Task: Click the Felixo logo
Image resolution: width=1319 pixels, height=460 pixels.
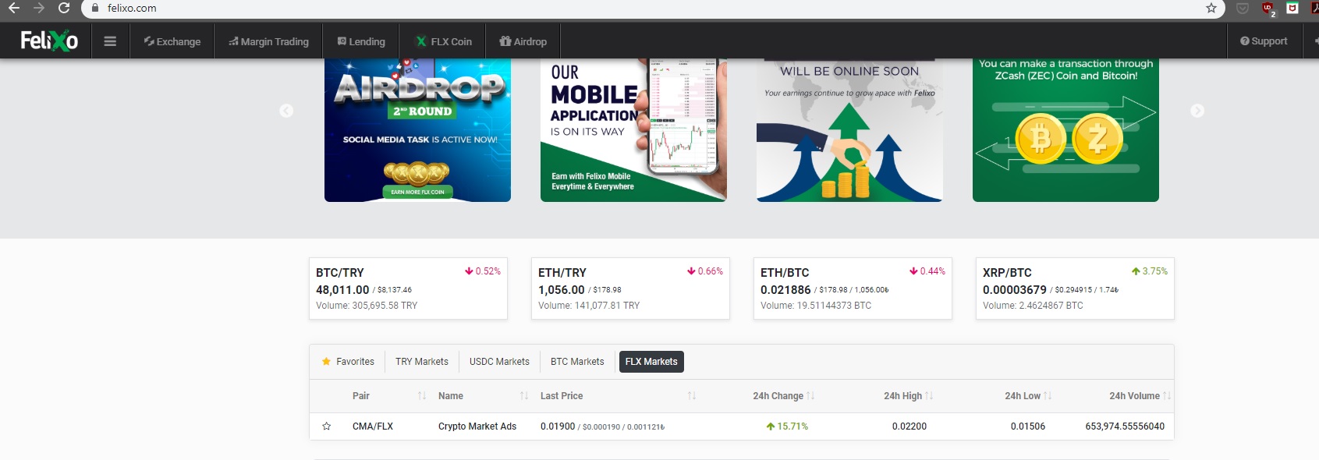Action: coord(49,41)
